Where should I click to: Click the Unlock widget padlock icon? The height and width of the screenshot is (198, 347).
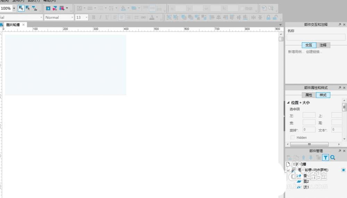click(275, 17)
